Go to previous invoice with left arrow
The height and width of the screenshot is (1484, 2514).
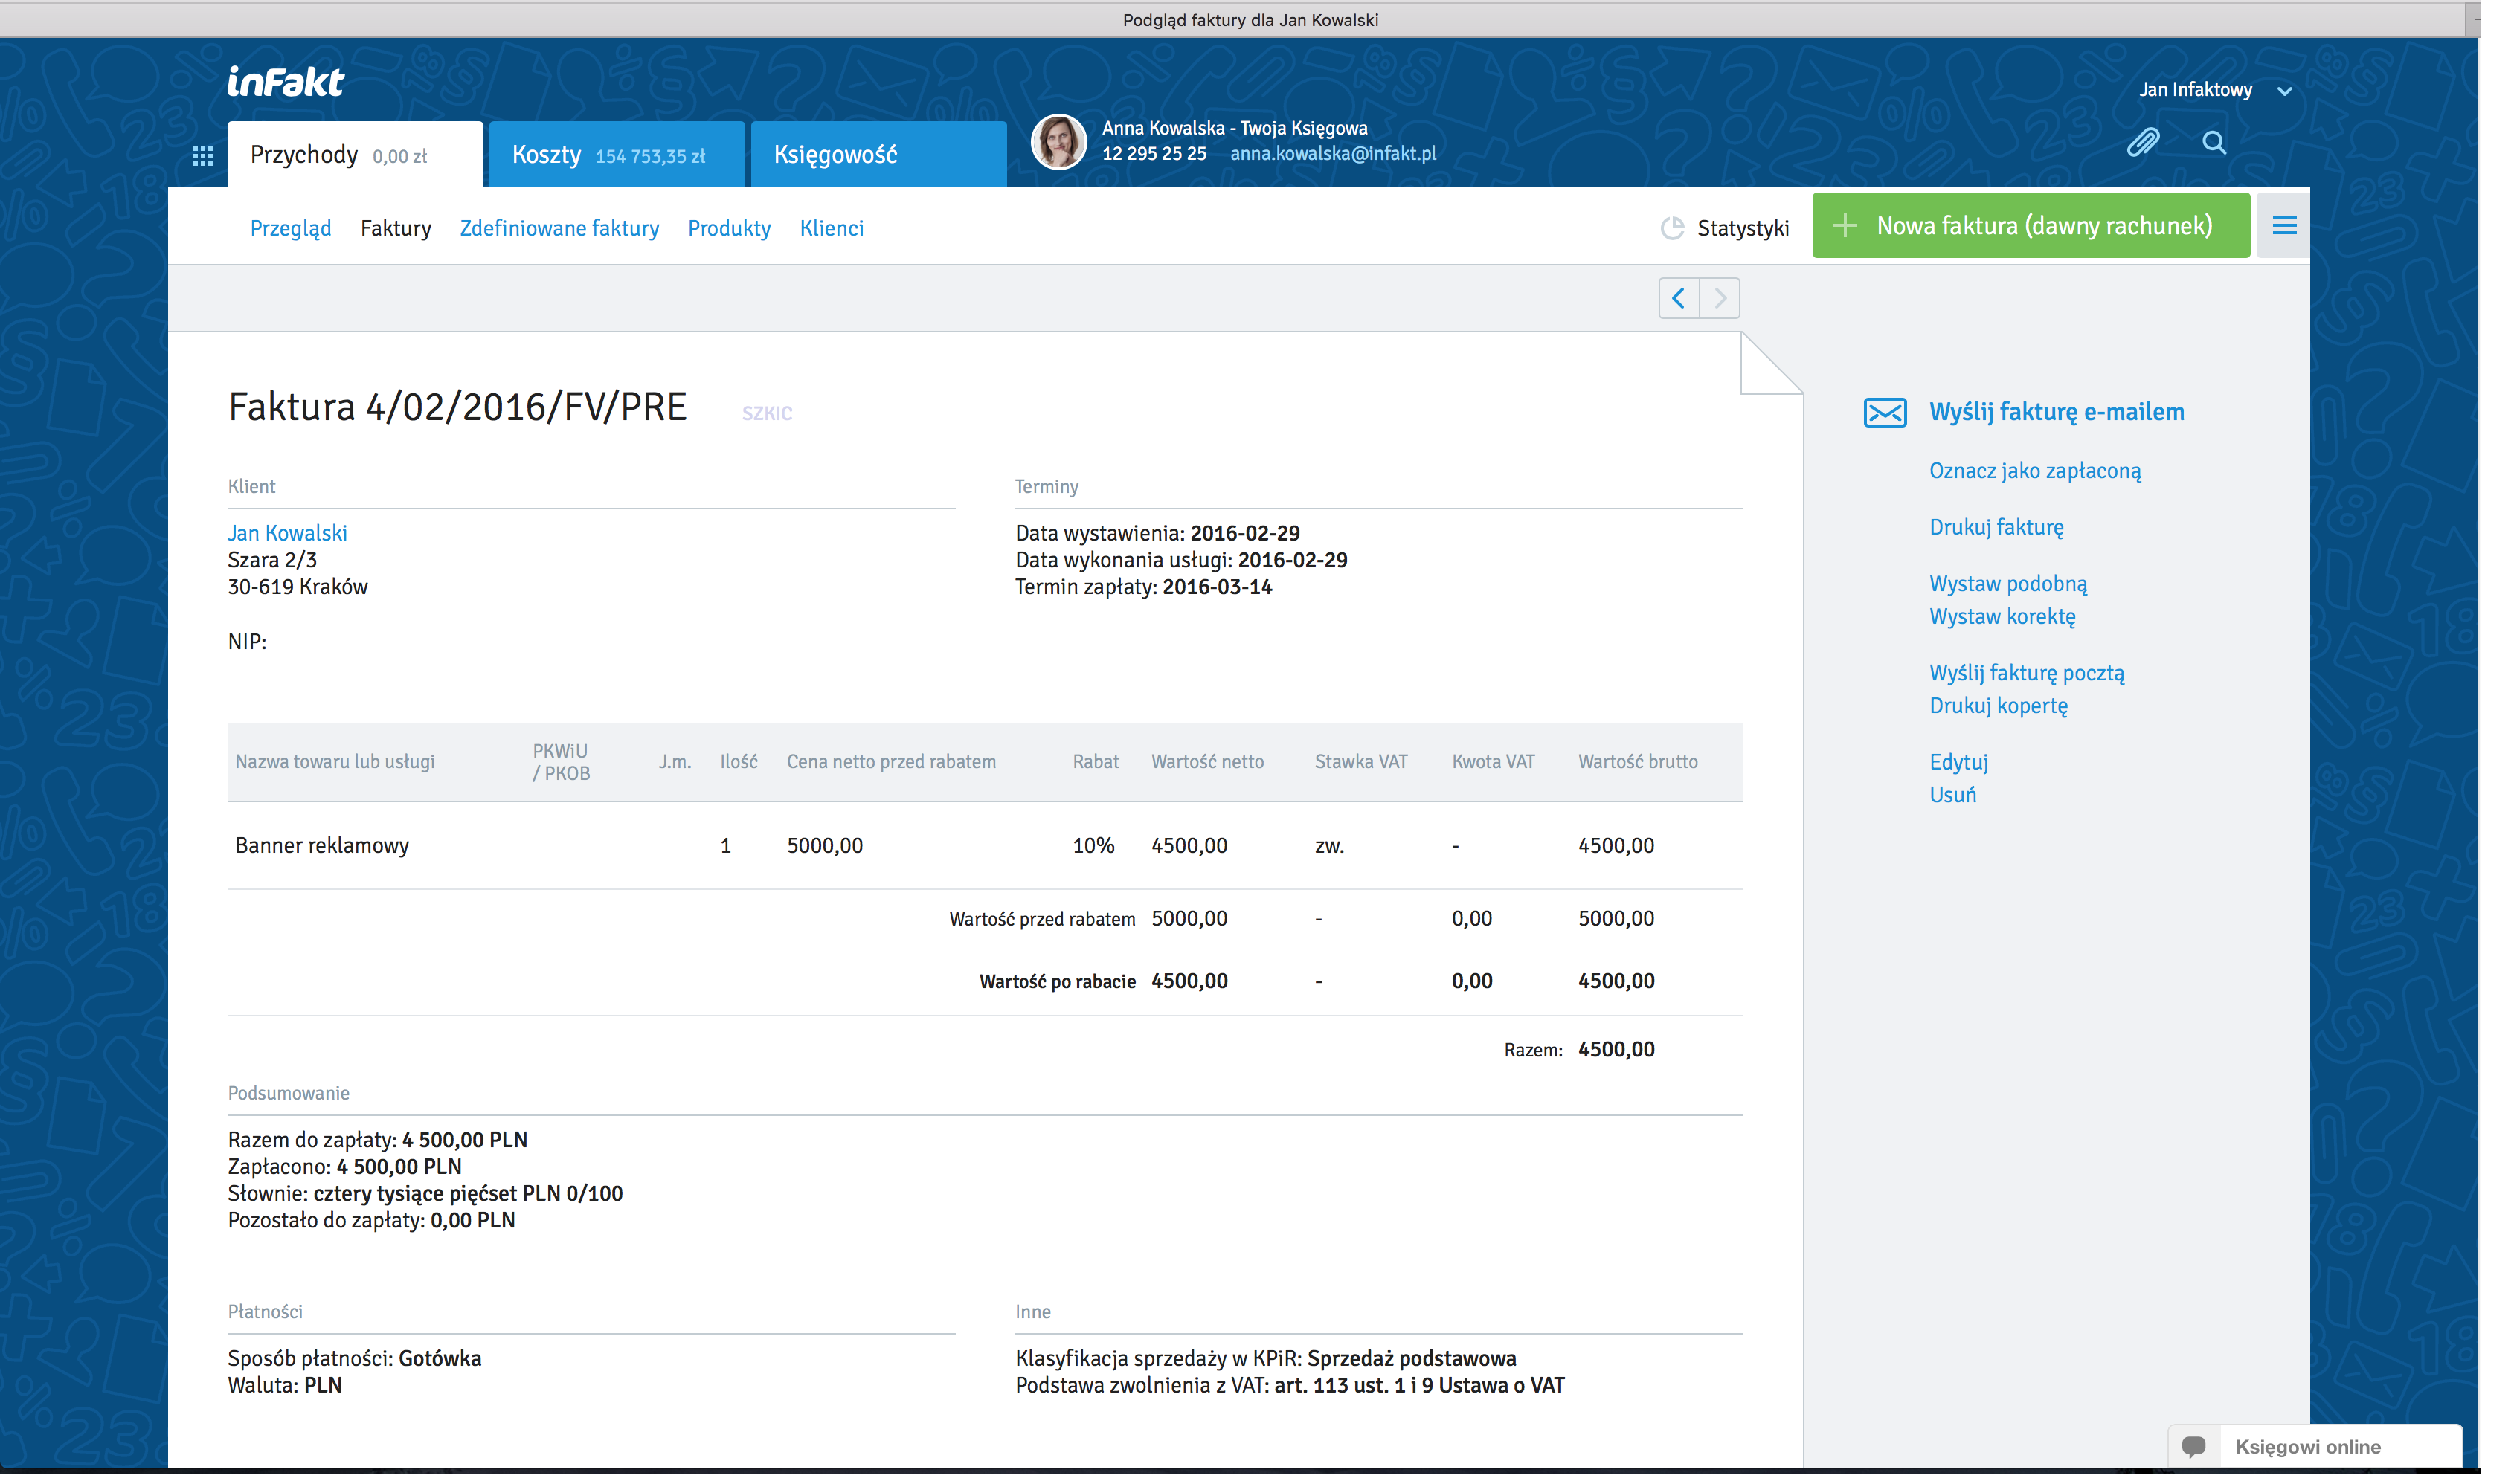(1679, 298)
